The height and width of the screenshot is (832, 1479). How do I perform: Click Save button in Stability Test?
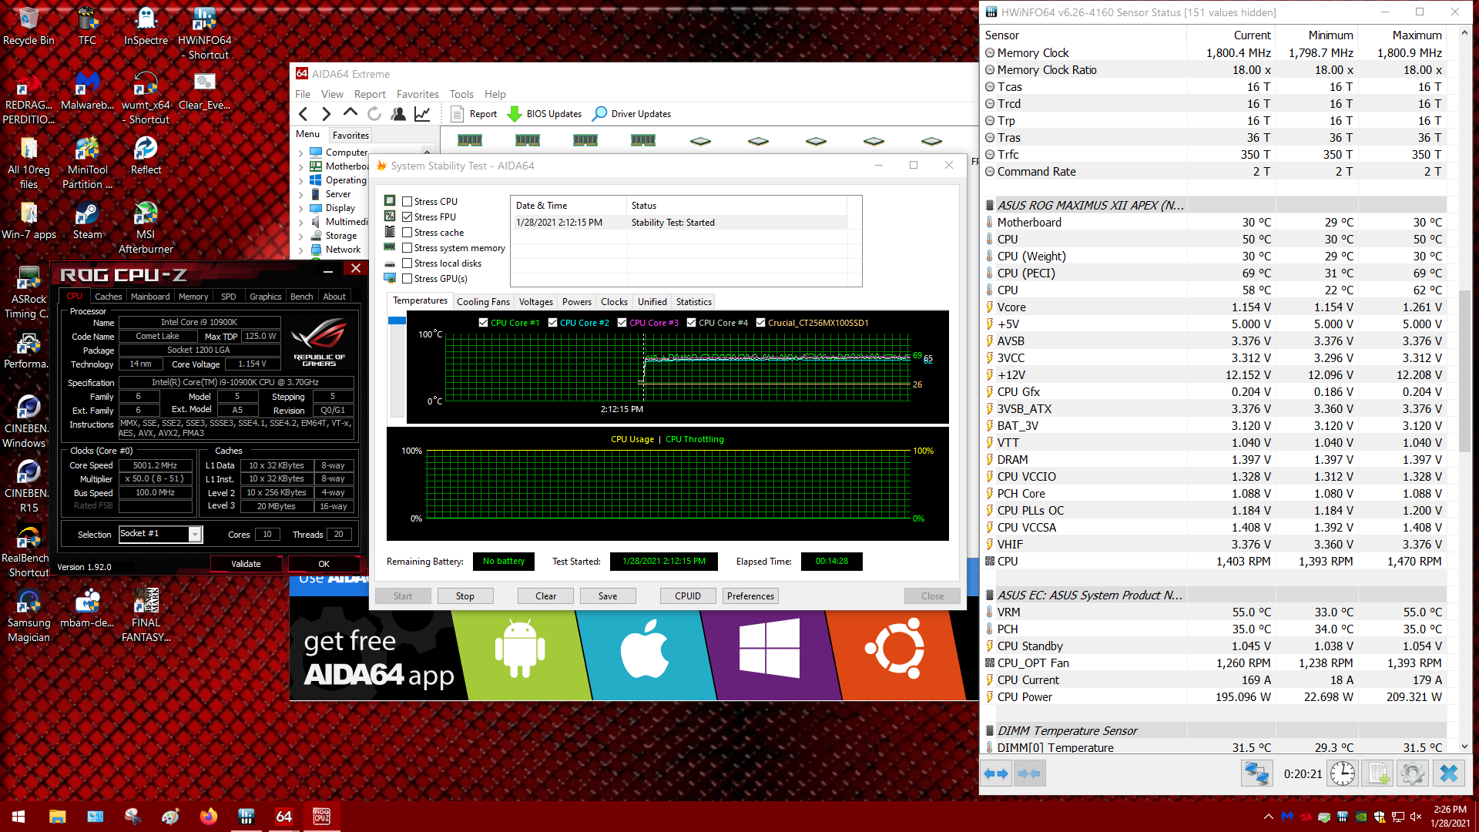608,596
